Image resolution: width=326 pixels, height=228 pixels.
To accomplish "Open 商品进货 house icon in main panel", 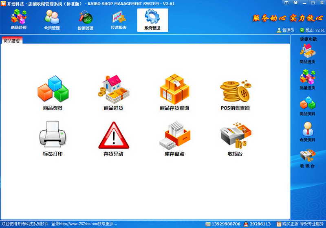I will (x=114, y=89).
